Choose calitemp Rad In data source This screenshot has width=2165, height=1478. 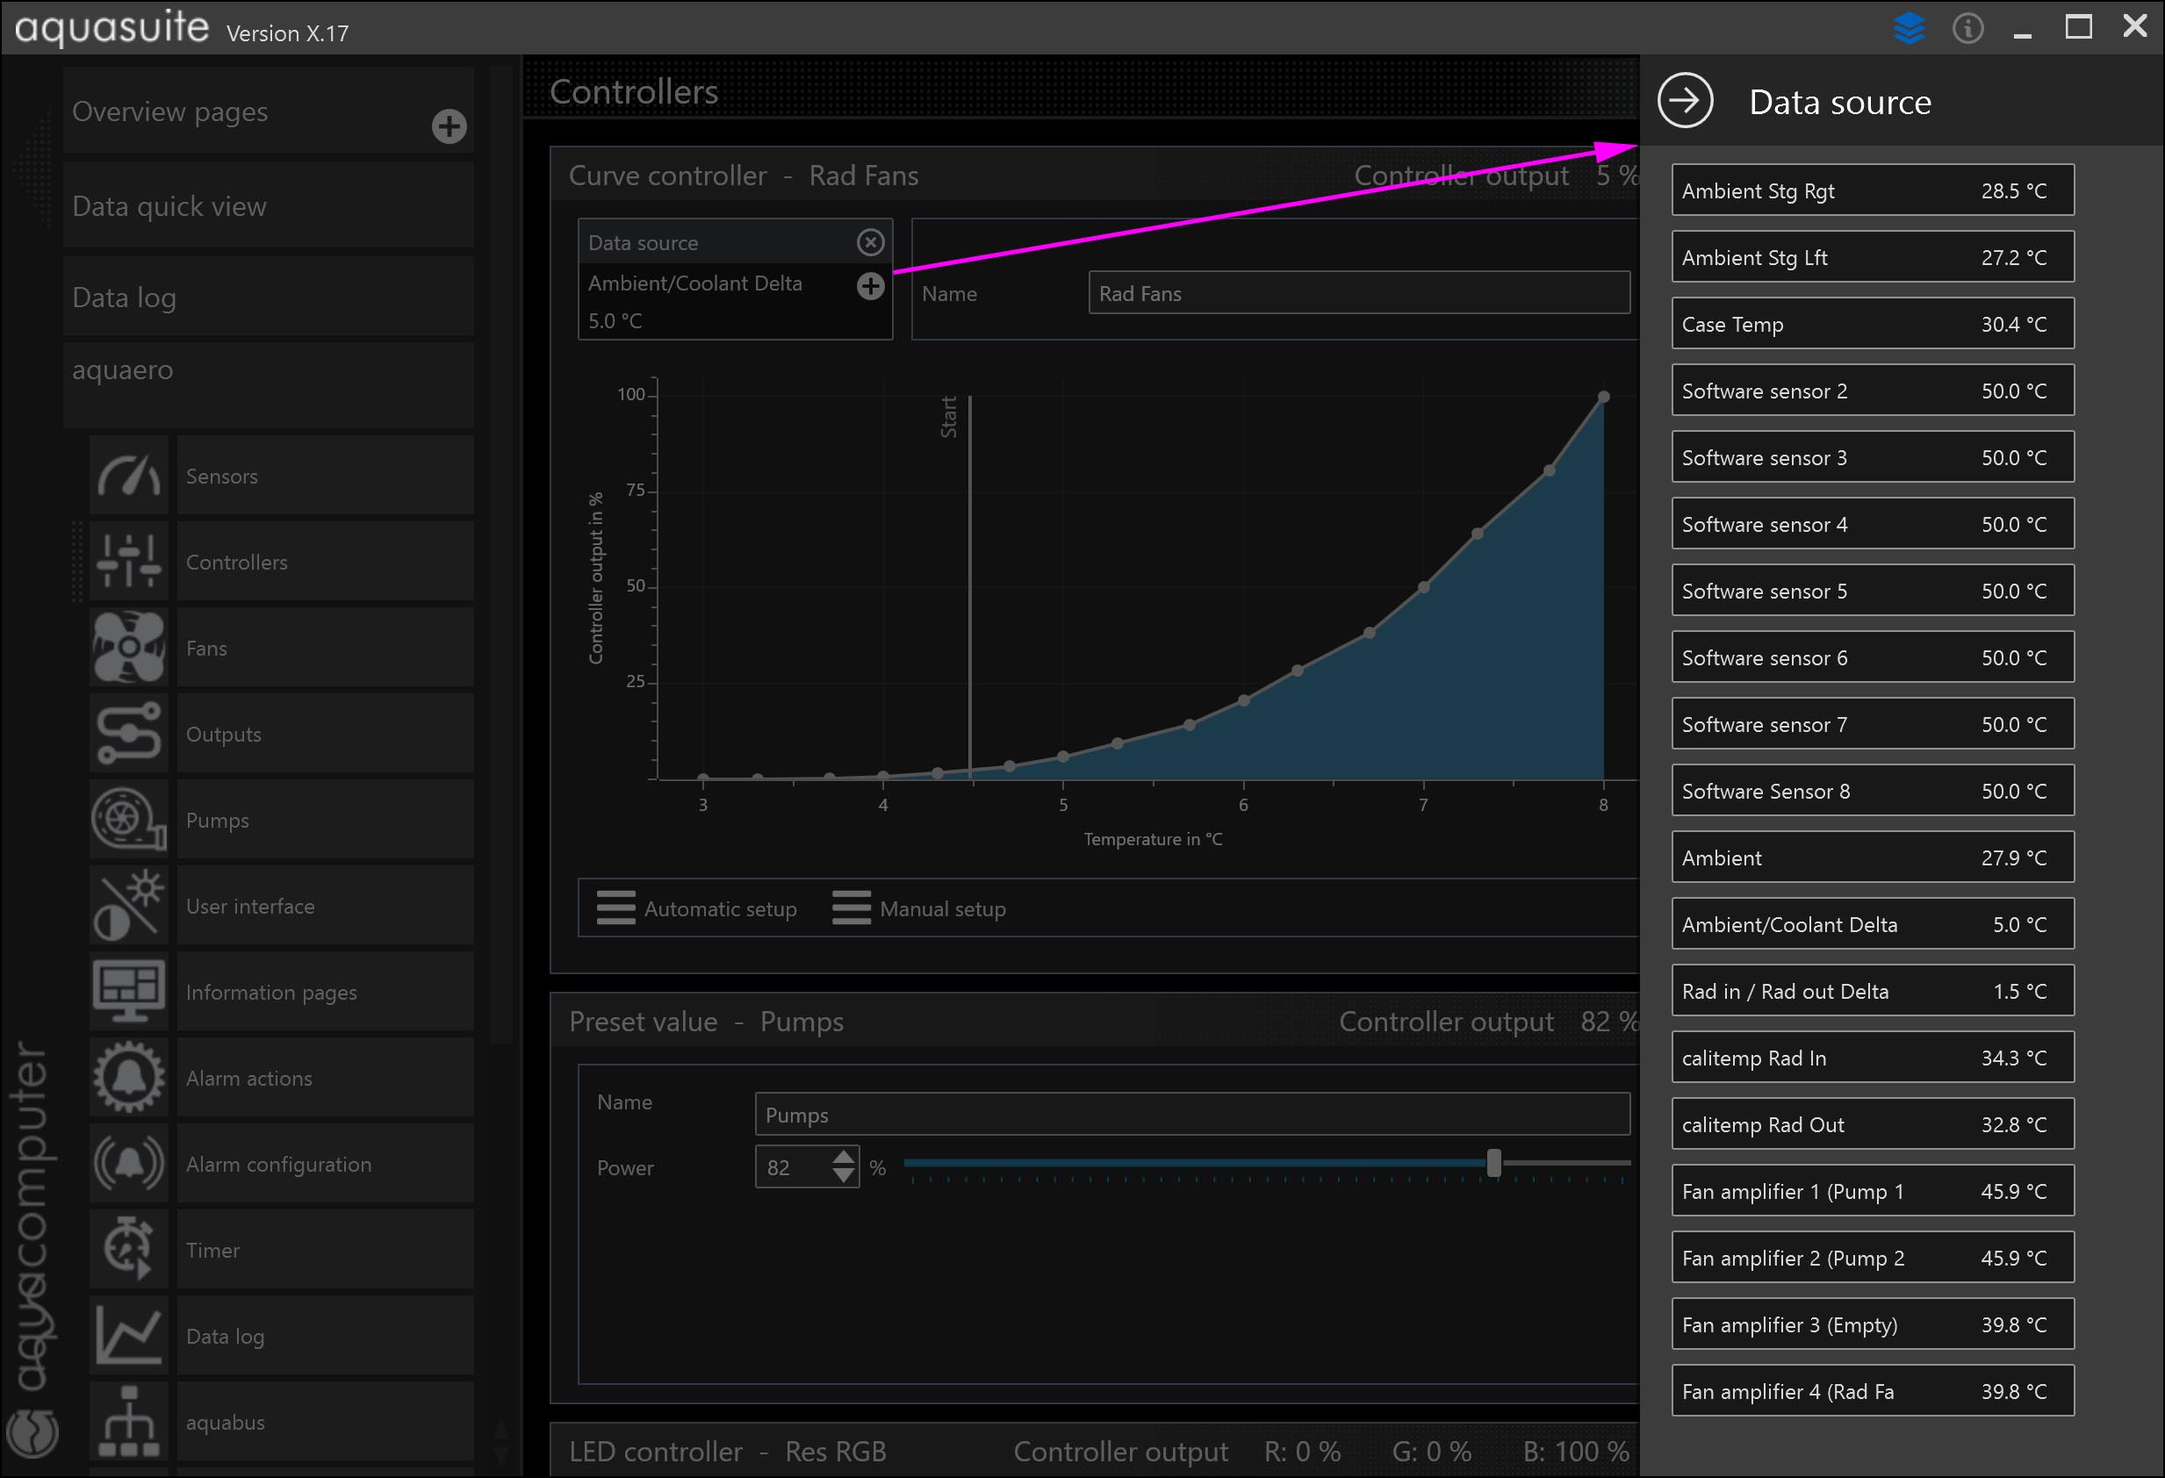pos(1872,1058)
